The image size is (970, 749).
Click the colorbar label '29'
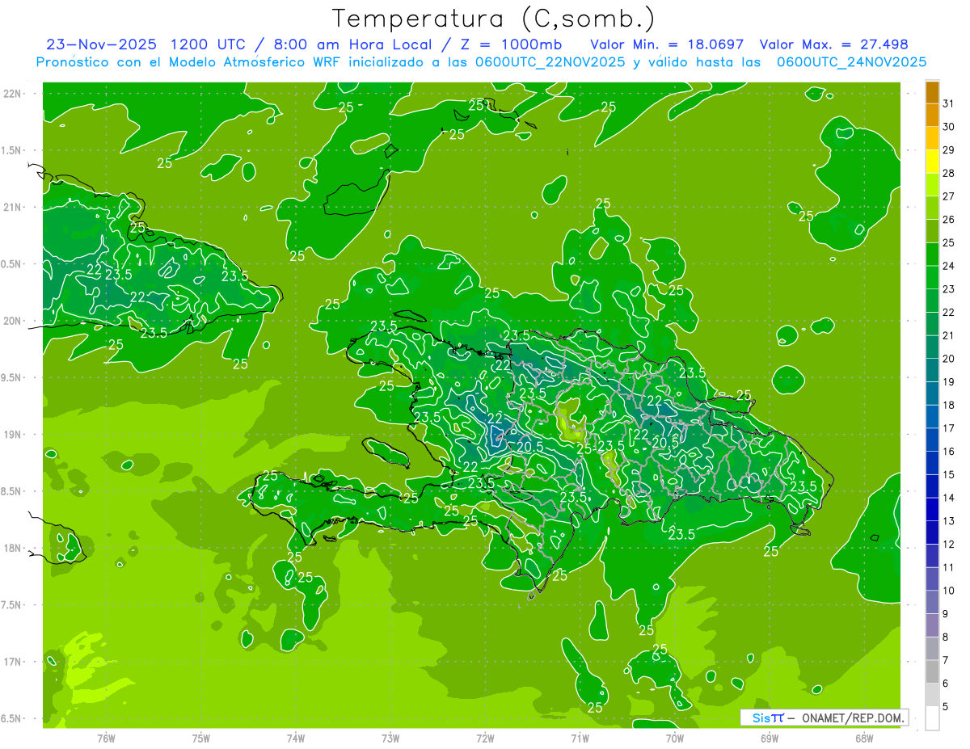949,150
